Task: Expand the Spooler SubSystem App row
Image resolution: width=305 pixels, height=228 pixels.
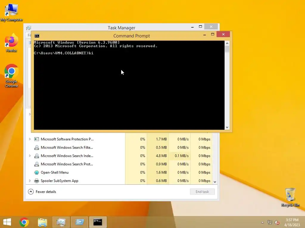Action: click(30, 181)
